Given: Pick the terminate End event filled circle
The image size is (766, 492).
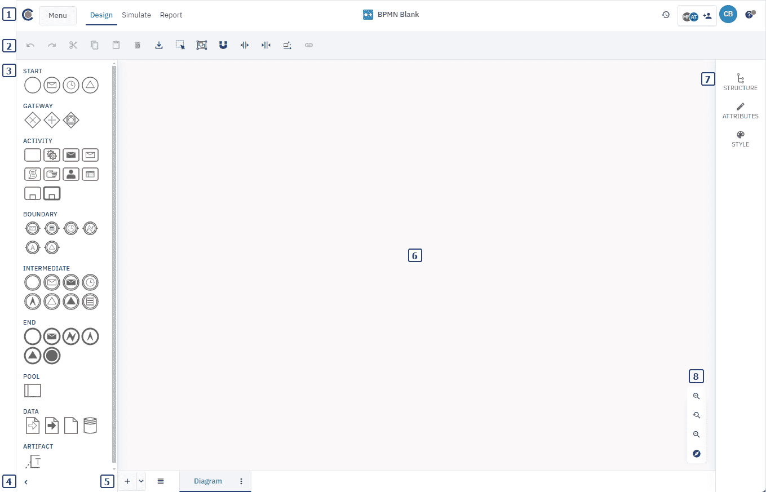Looking at the screenshot, I should (52, 356).
